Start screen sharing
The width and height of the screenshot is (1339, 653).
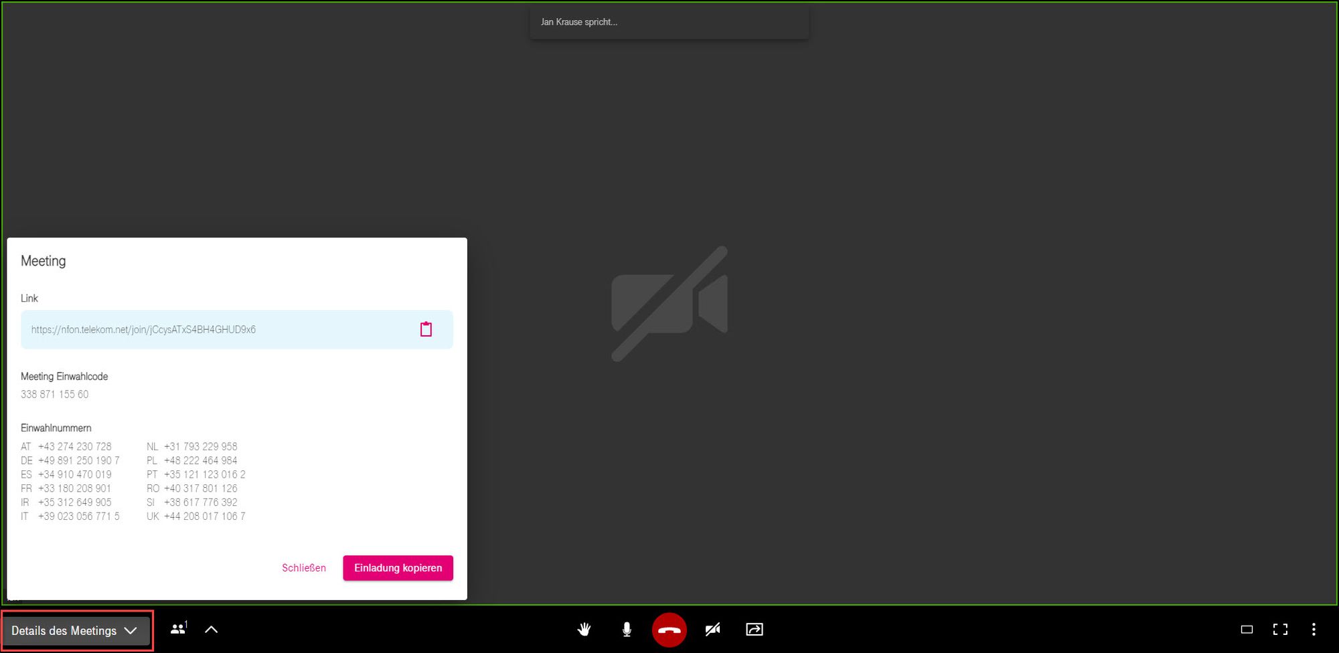pos(755,630)
